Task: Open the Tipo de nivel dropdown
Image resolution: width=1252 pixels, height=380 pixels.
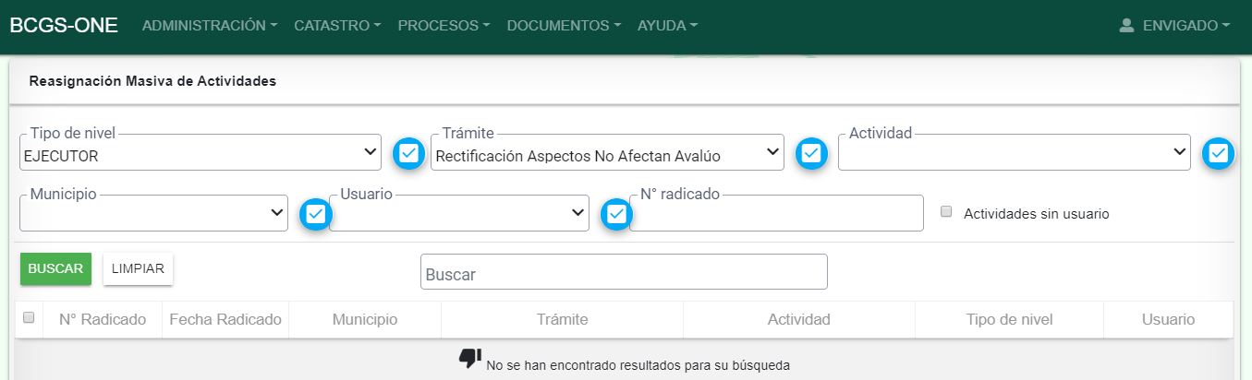Action: [x=201, y=153]
